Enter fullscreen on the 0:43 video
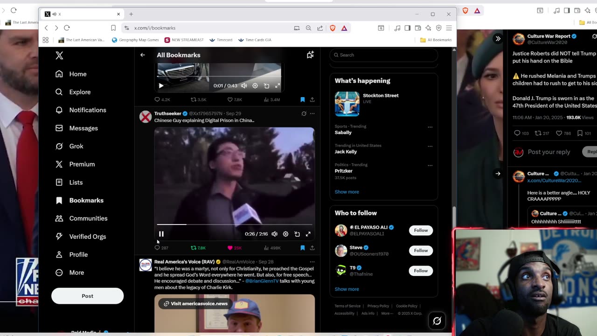The image size is (597, 336). click(278, 86)
